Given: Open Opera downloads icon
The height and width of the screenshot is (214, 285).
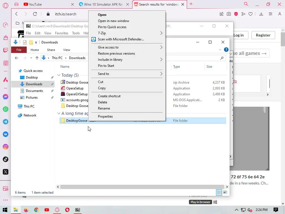Looking at the screenshot, I should tap(261, 14).
